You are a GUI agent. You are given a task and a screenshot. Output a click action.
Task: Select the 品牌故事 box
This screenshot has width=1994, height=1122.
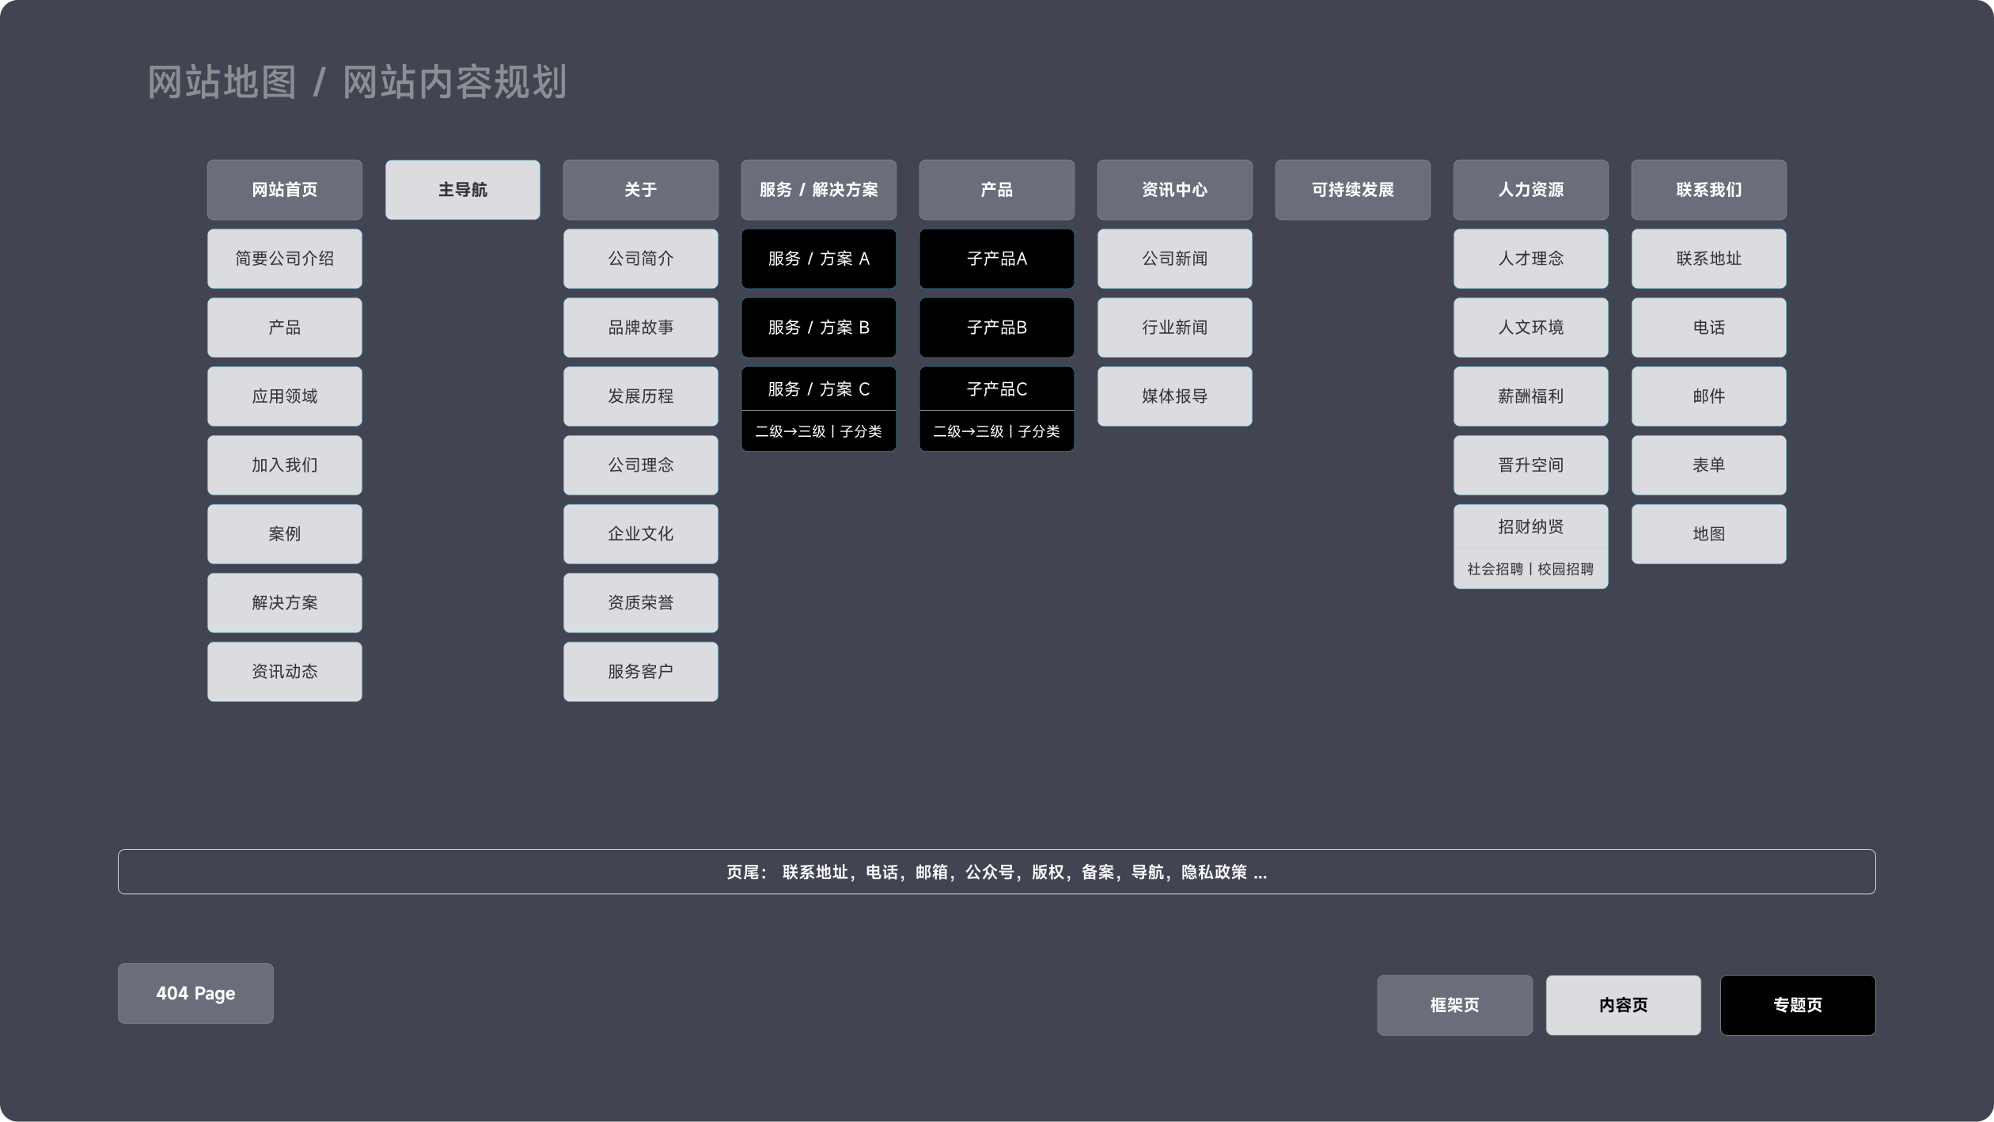(640, 328)
